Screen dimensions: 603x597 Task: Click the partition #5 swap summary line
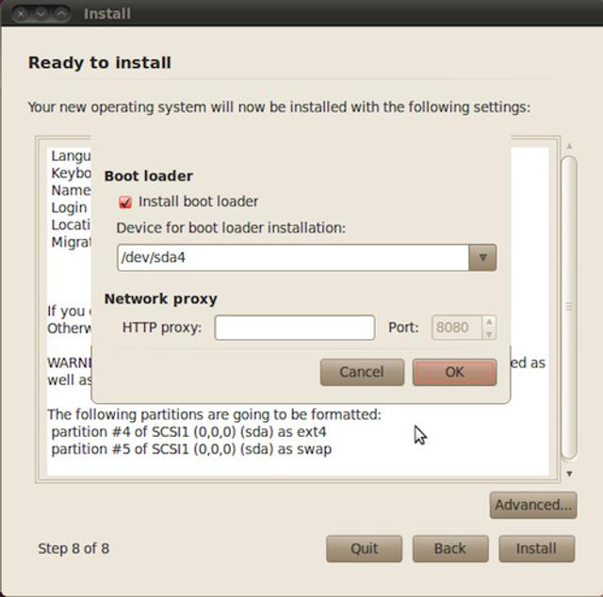[191, 449]
